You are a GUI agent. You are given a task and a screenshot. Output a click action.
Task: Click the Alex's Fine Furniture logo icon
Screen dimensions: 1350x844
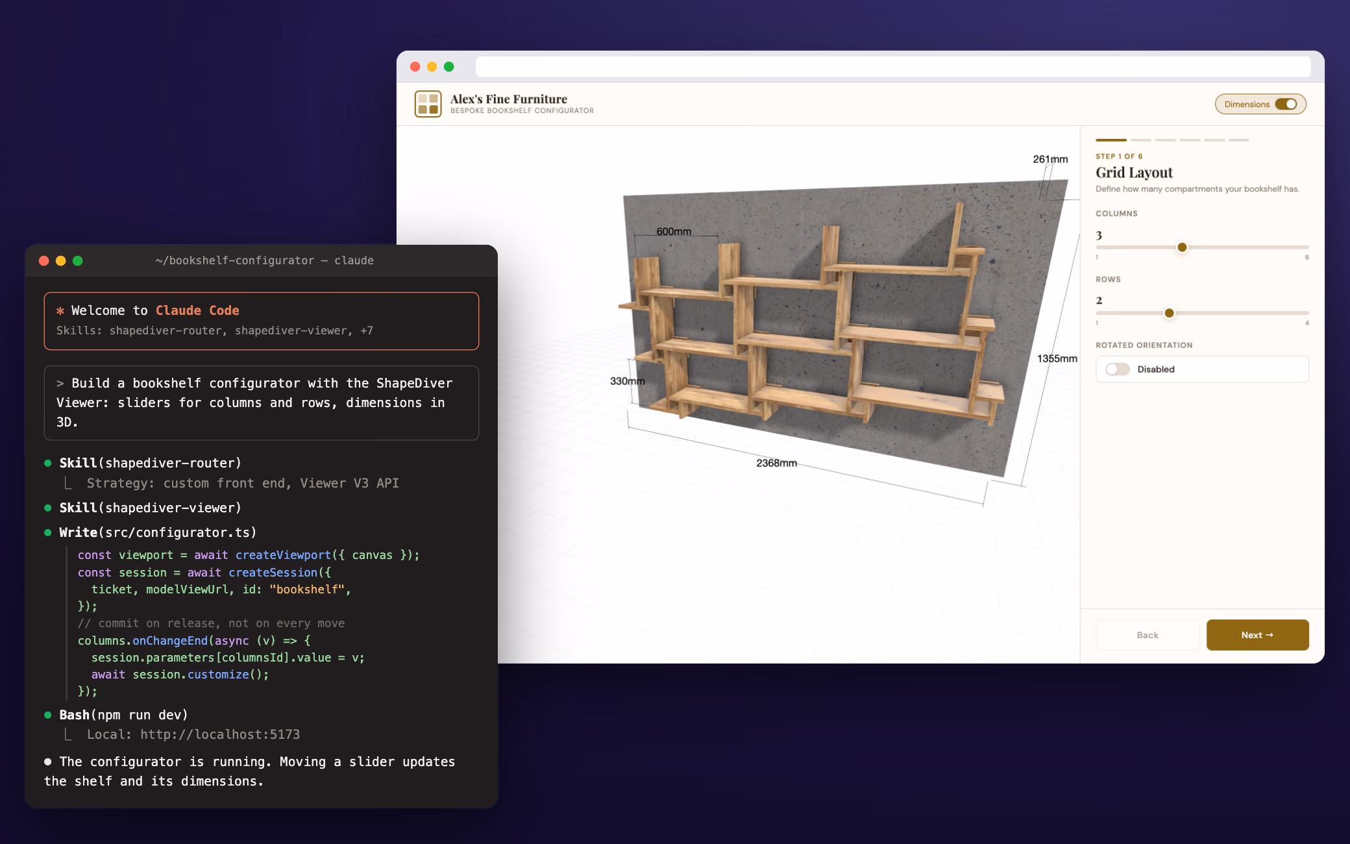click(428, 104)
